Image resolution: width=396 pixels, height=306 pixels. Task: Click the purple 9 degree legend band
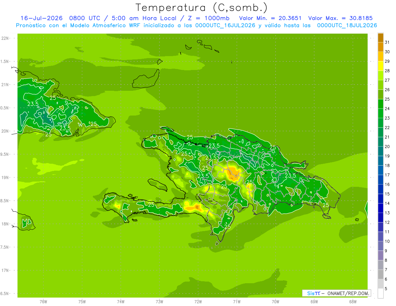[380, 246]
